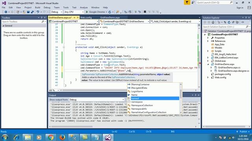Select packages.config in Solution Explorer
The width and height of the screenshot is (252, 141).
click(223, 74)
